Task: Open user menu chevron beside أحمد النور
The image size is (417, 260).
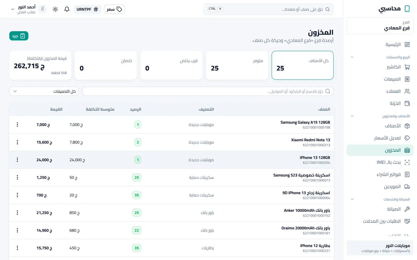Action: (13, 9)
